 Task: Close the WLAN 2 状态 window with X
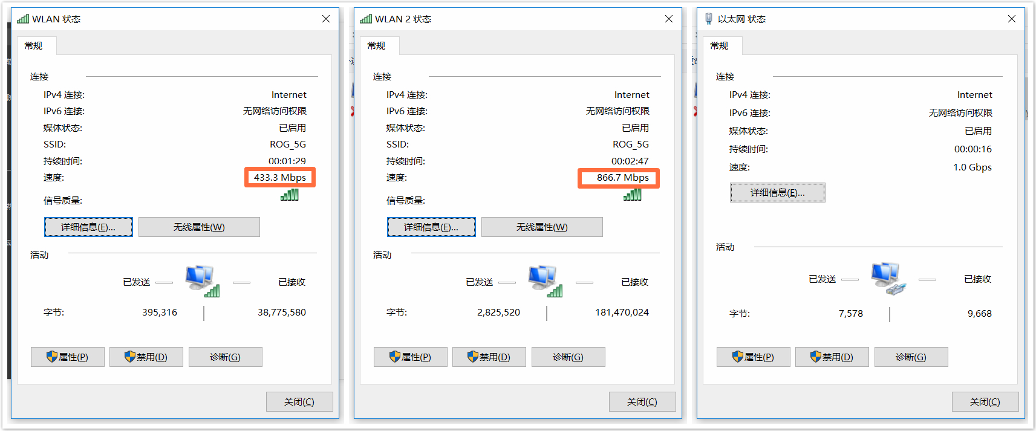(x=669, y=19)
